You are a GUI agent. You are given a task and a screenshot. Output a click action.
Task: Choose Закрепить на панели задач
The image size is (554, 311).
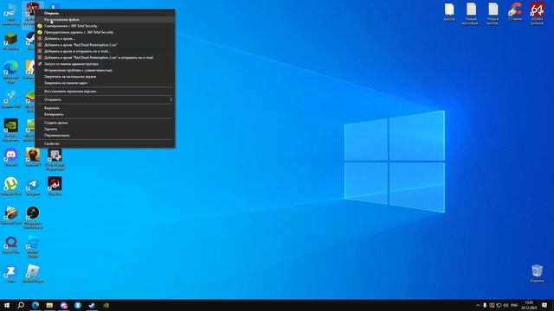click(x=105, y=83)
